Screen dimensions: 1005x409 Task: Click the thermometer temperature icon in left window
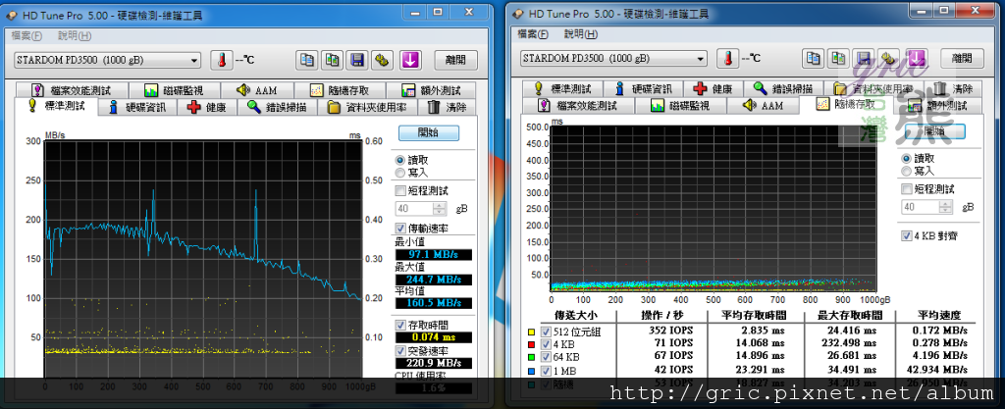click(x=221, y=60)
